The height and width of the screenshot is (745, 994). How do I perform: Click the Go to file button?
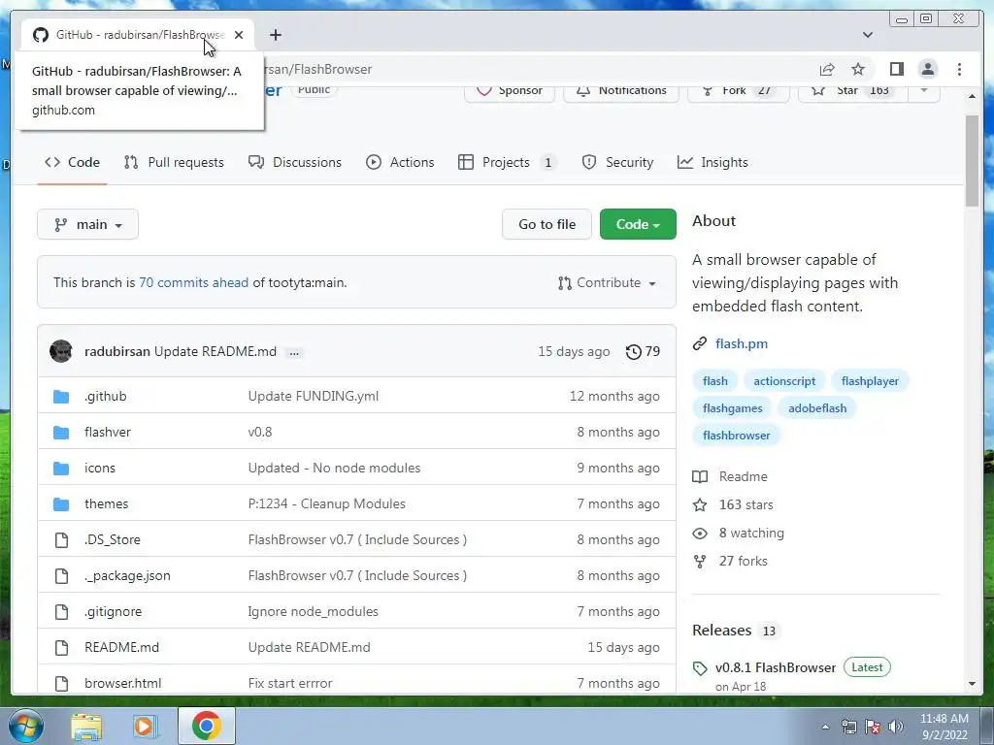[x=547, y=224]
